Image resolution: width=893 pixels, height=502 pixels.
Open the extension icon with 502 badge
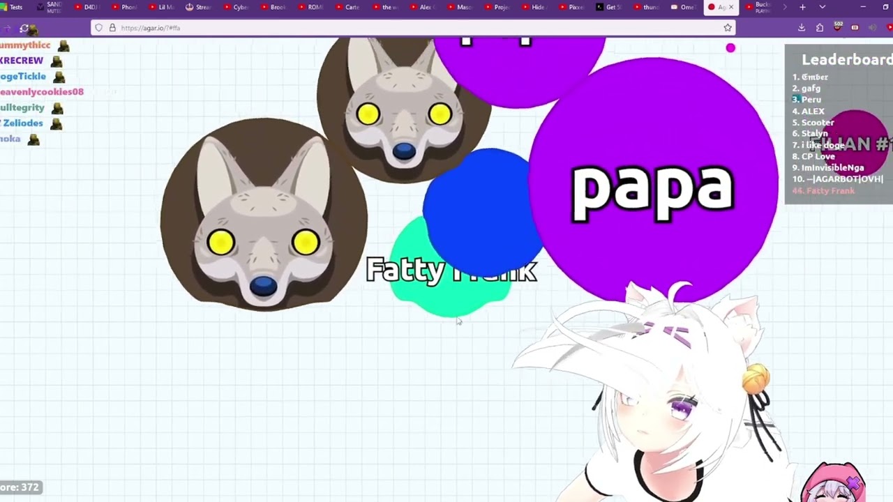[x=838, y=27]
